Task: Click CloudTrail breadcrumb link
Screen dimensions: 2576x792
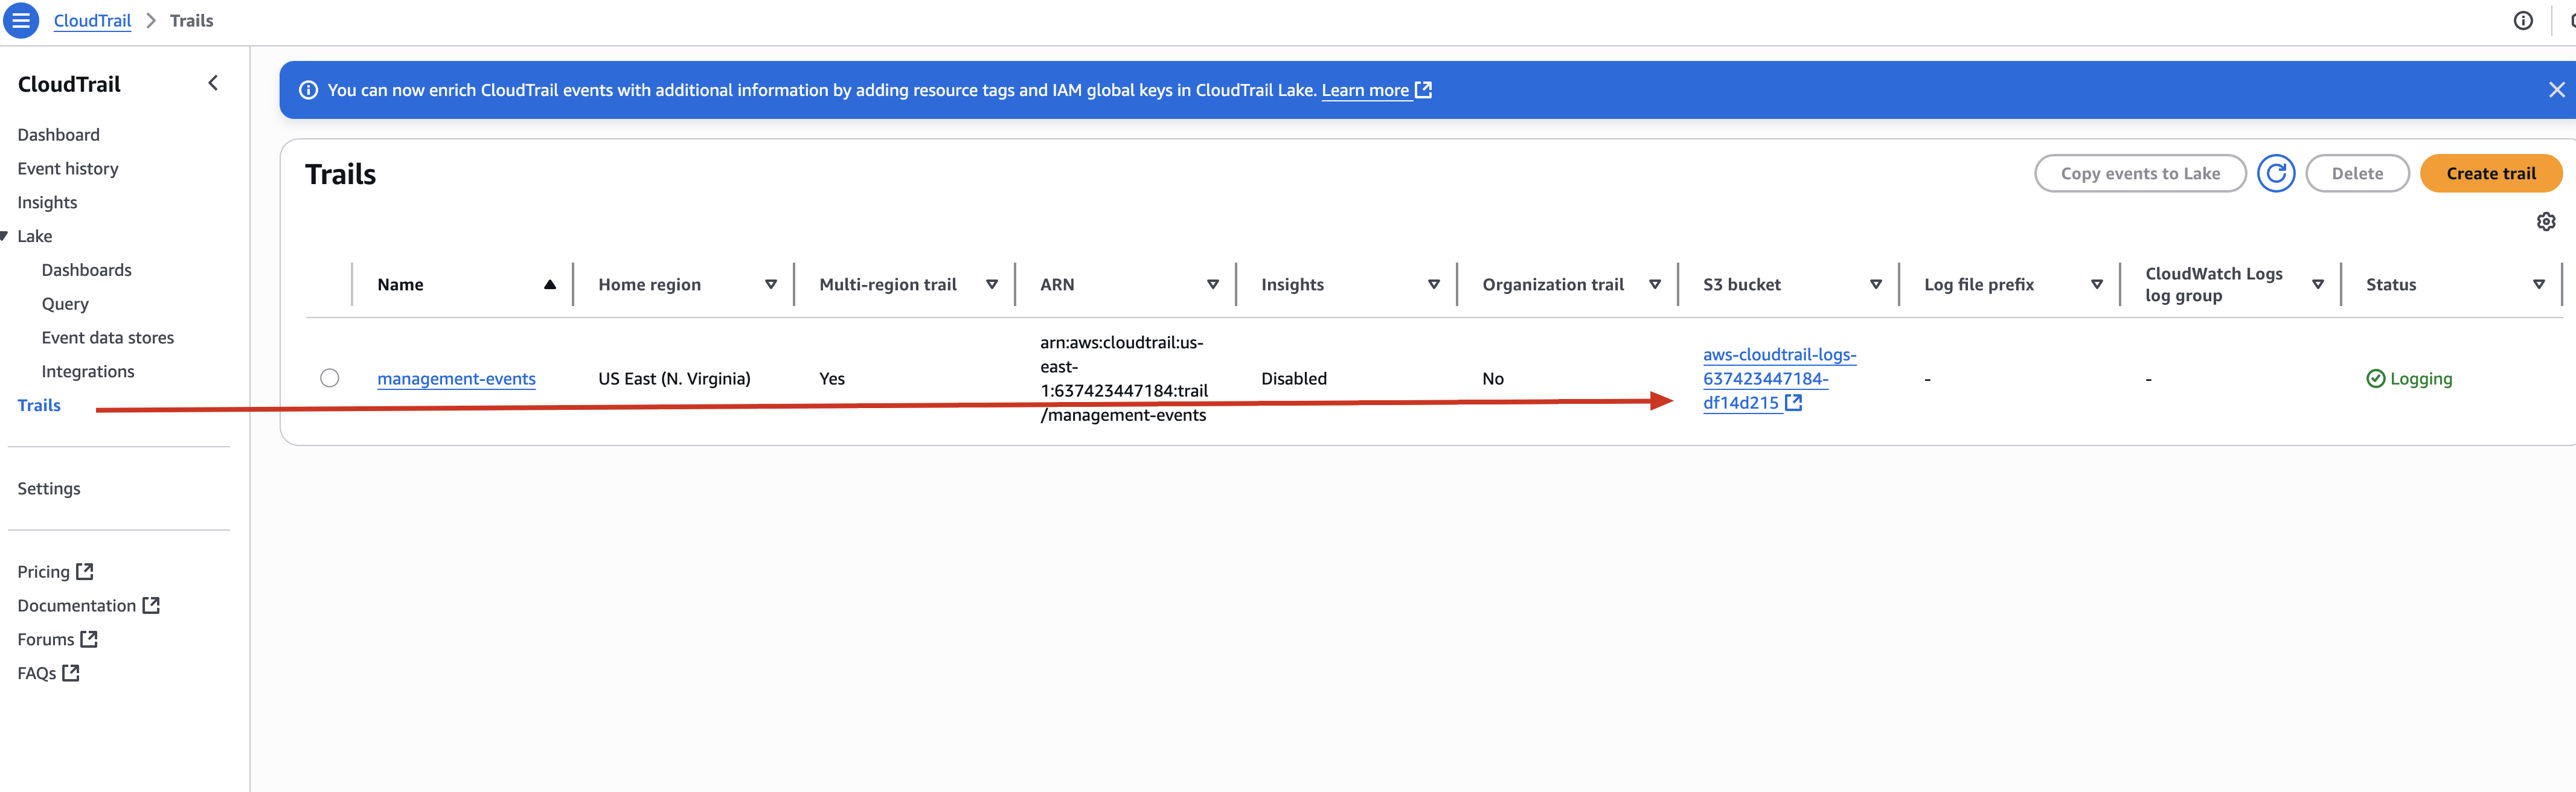Action: coord(92,20)
